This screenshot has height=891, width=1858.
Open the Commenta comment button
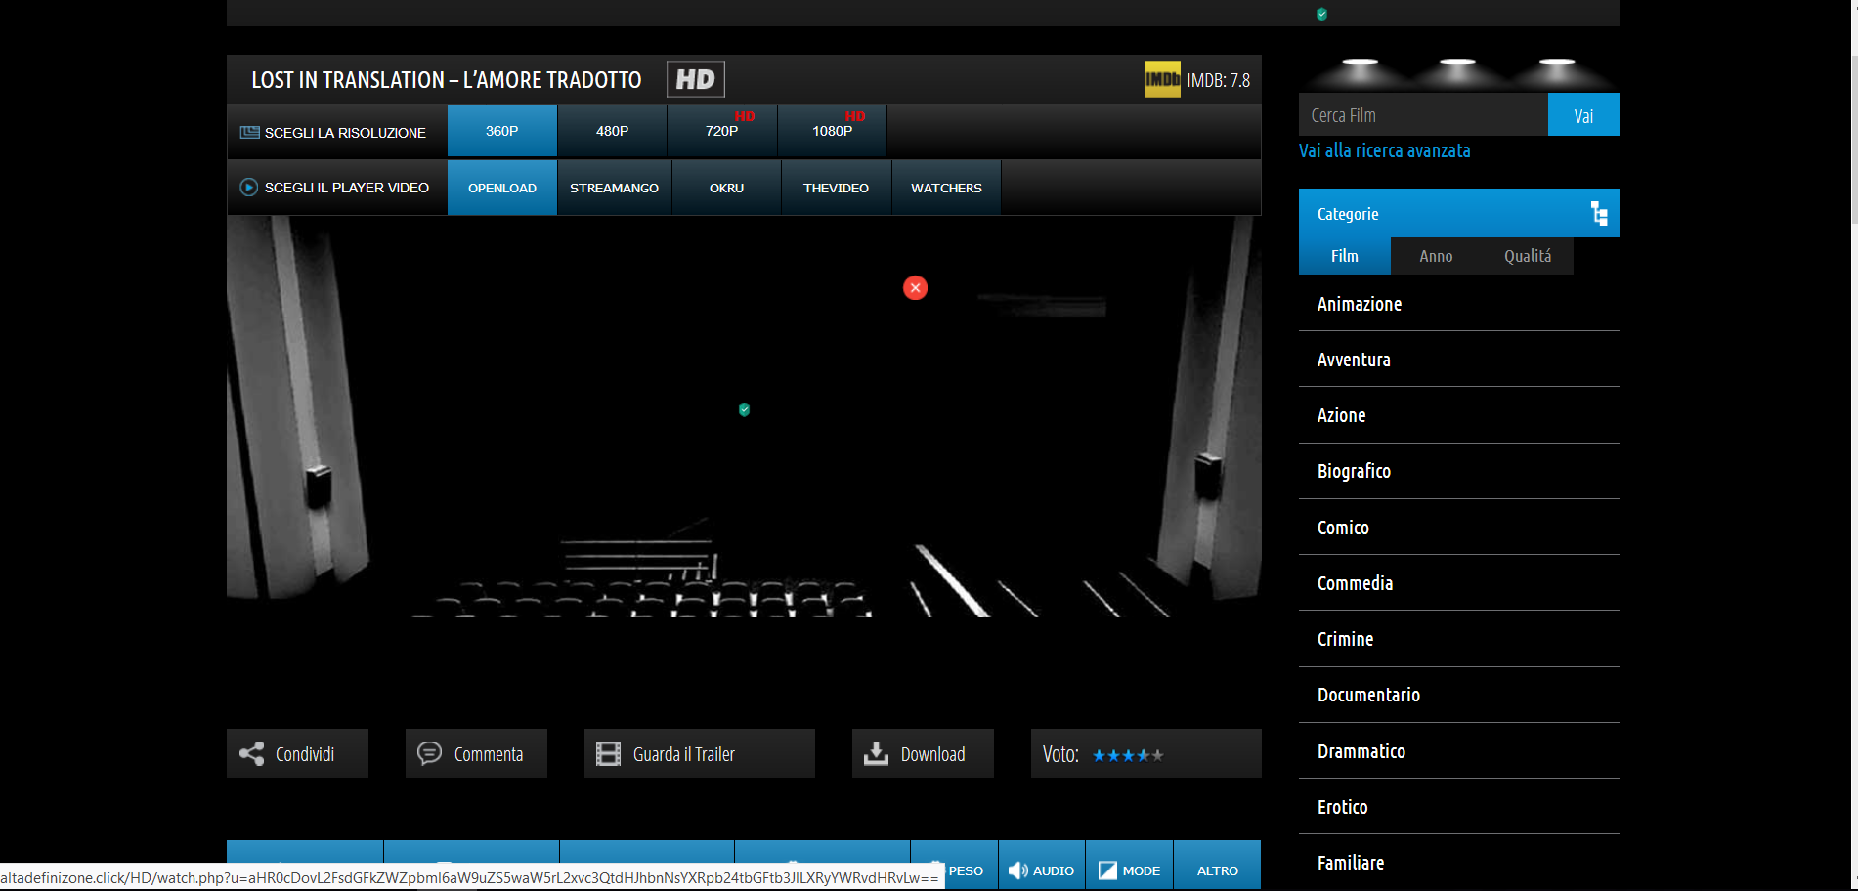pos(476,753)
